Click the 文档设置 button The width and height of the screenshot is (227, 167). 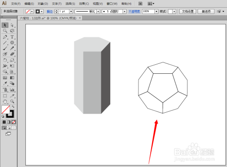(x=188, y=11)
